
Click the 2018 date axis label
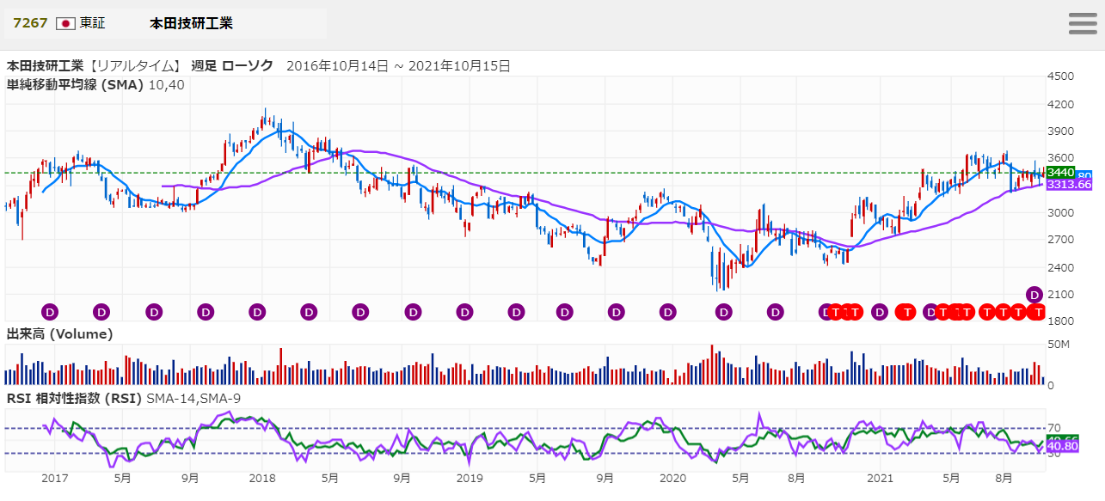(x=261, y=477)
